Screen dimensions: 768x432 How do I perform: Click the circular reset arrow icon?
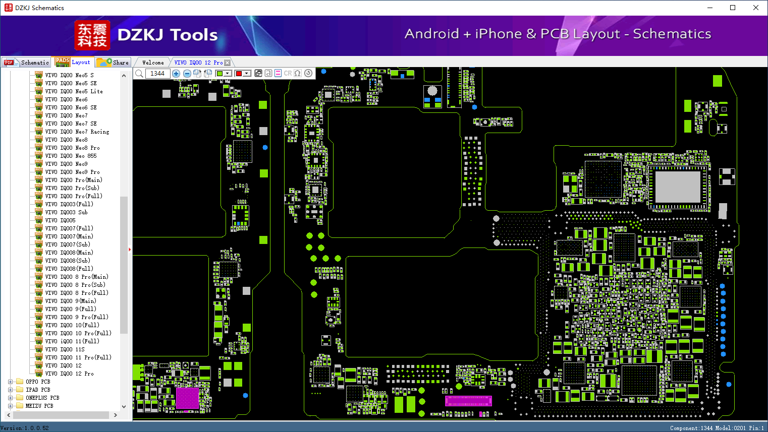308,74
